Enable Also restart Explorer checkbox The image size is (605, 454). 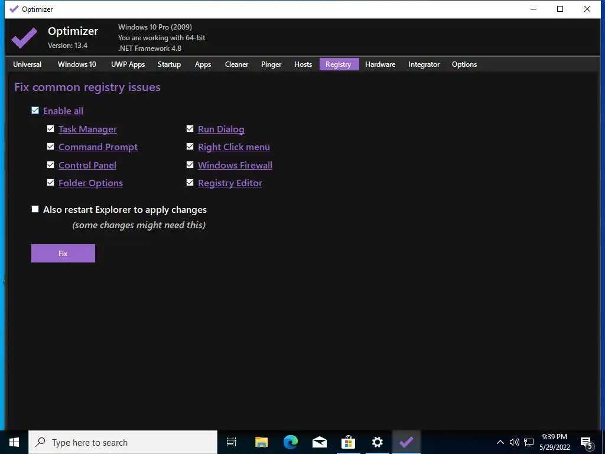(x=35, y=209)
